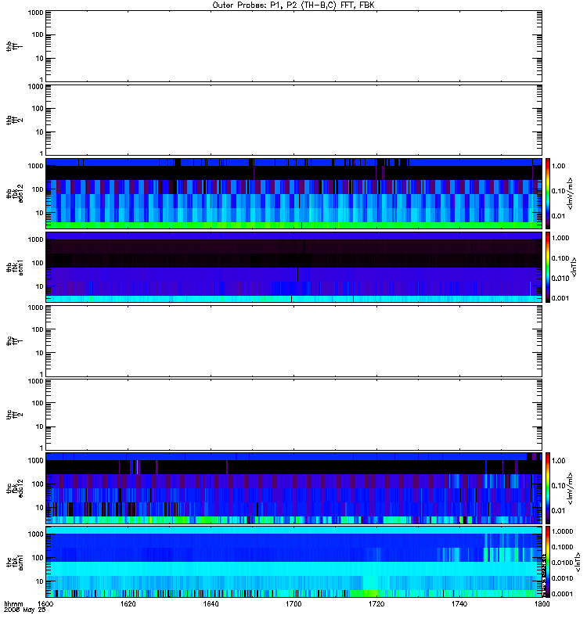Click the 1800 time axis label
The width and height of the screenshot is (587, 626).
click(542, 603)
